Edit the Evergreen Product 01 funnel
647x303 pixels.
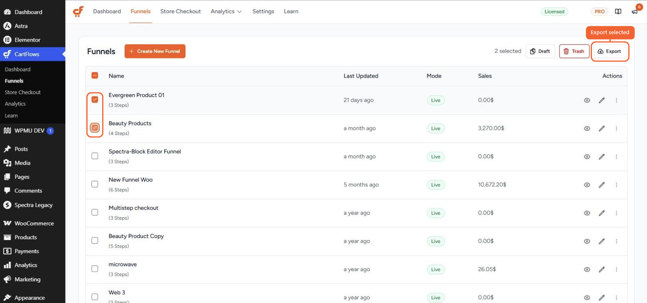point(602,100)
